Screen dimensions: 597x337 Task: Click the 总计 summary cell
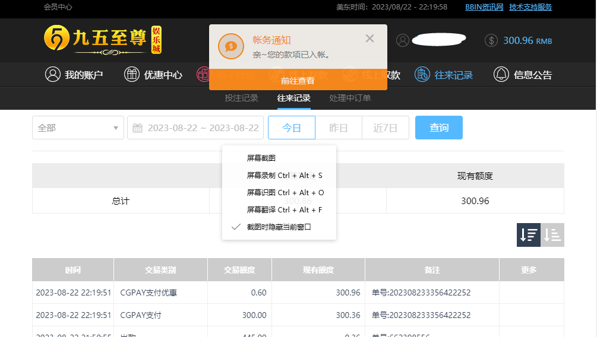tap(121, 201)
